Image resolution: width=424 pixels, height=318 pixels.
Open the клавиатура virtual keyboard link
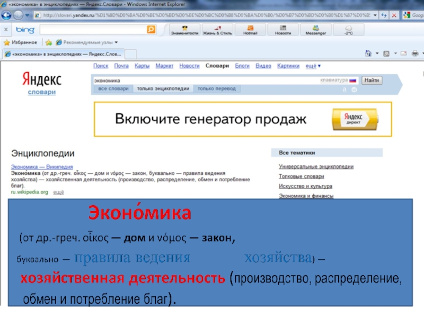[x=334, y=81]
